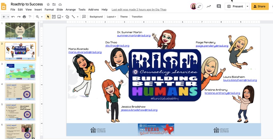
Task: Click the Background button
Action: (96, 17)
